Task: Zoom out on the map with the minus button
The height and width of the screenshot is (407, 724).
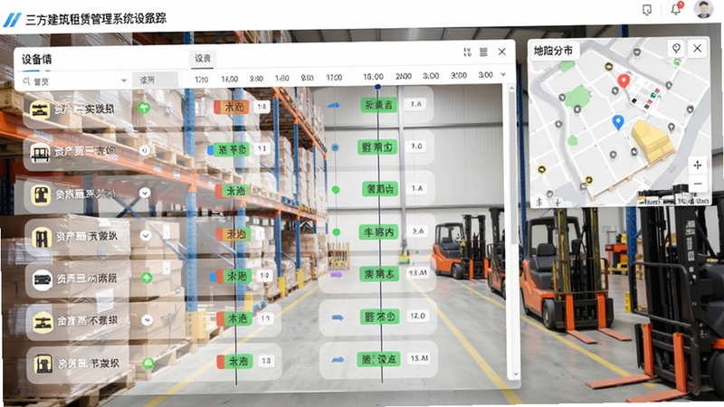Action: point(697,184)
